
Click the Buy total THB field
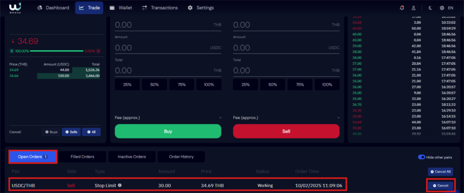[x=168, y=70]
